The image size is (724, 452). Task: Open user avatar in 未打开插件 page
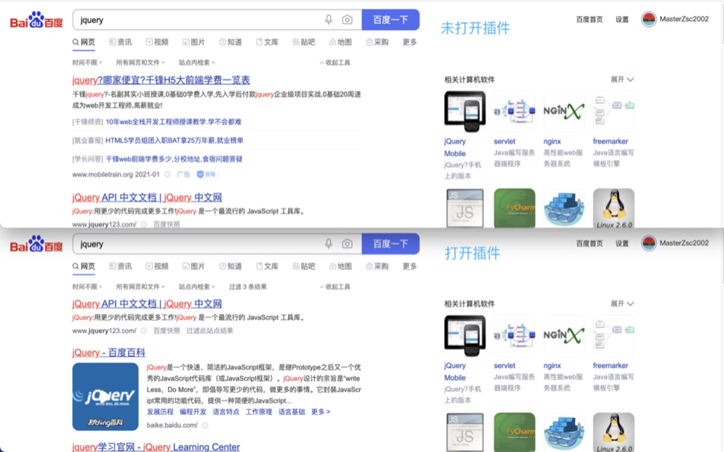coord(649,19)
